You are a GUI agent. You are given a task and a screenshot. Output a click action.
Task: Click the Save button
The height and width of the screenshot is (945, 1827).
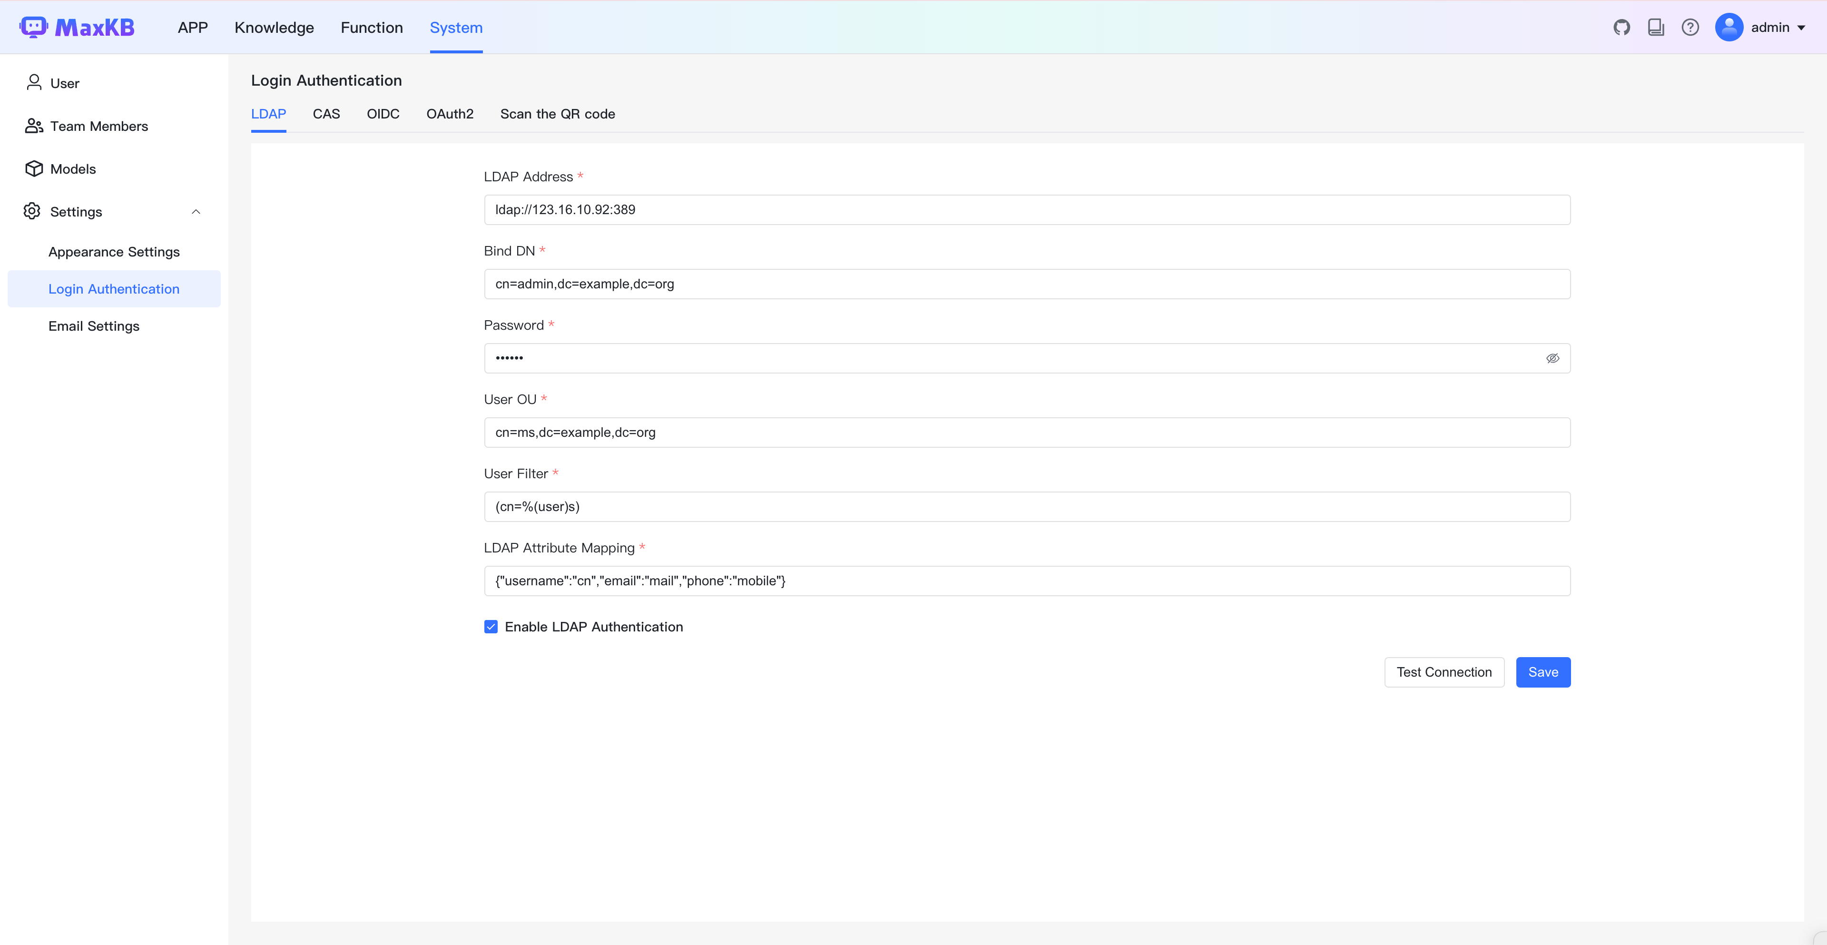pos(1543,672)
